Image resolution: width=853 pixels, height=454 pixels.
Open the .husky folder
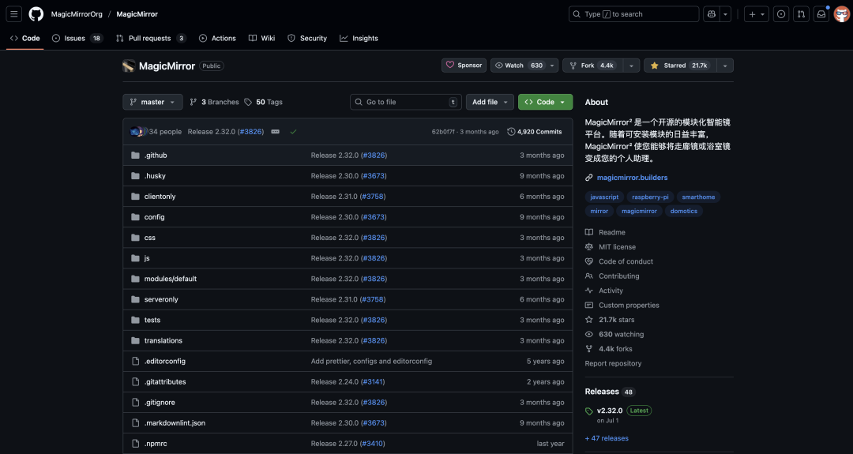click(155, 175)
